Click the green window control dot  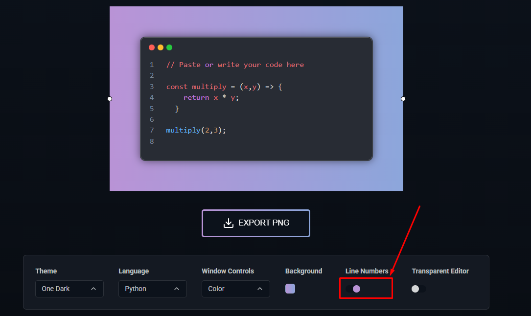pos(169,47)
